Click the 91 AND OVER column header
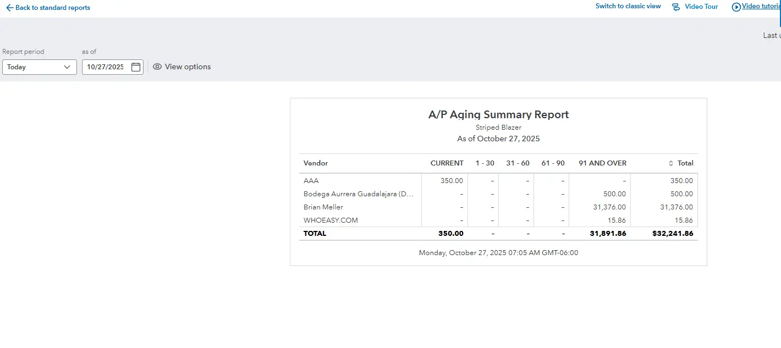The height and width of the screenshot is (348, 781). point(602,163)
